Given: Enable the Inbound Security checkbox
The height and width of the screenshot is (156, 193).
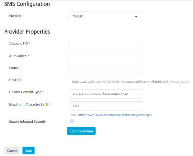Looking at the screenshot, I should click(x=72, y=121).
